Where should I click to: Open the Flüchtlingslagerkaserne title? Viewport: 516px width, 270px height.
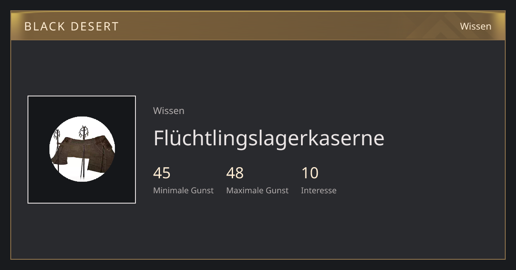pyautogui.click(x=269, y=138)
